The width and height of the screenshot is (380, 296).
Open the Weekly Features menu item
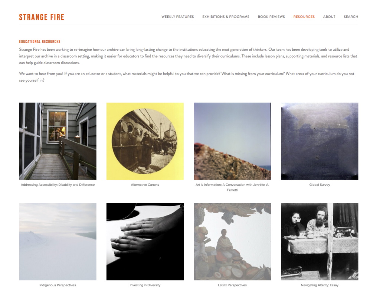click(178, 17)
